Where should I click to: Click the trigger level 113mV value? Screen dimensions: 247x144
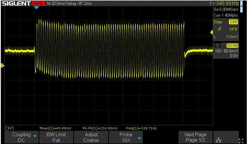click(232, 37)
